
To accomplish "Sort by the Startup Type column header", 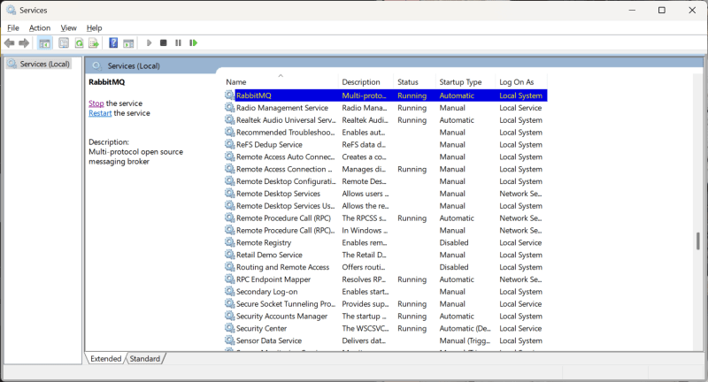I will click(x=466, y=81).
